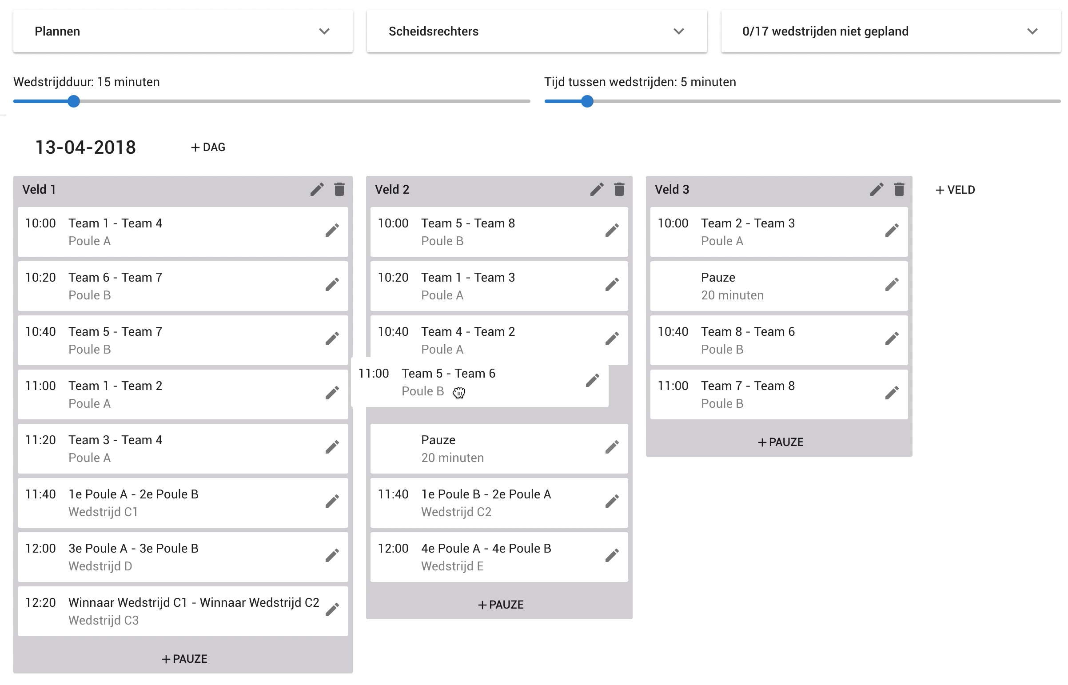Edit the dragged Team 5 - Team 6 match
The width and height of the screenshot is (1068, 685).
click(x=592, y=381)
